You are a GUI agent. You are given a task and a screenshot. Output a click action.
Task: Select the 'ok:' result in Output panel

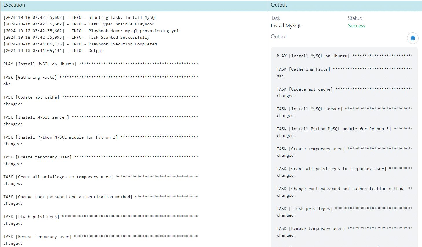tap(280, 76)
